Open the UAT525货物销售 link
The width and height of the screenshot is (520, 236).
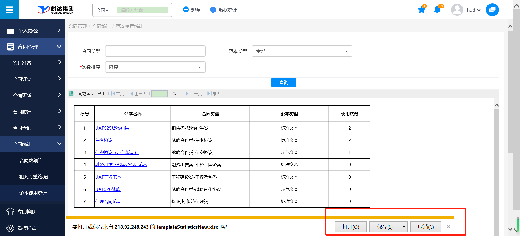click(112, 128)
